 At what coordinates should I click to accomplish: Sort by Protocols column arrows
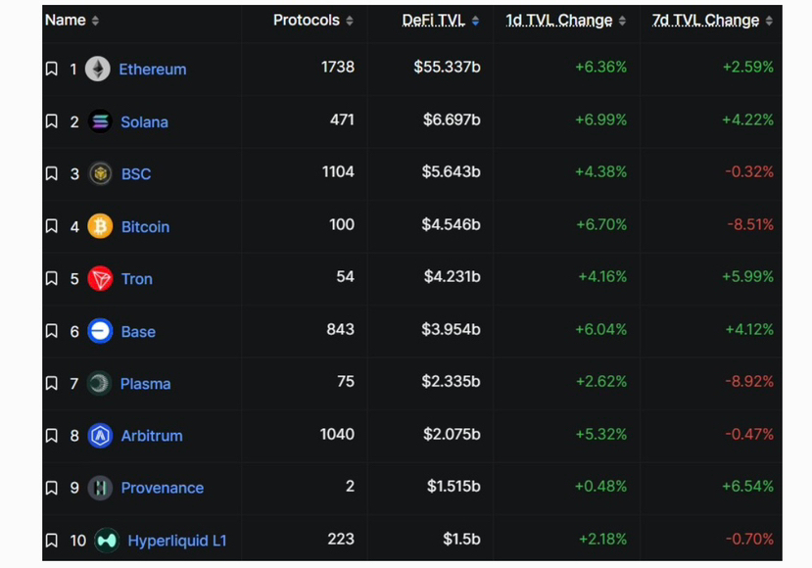point(350,21)
